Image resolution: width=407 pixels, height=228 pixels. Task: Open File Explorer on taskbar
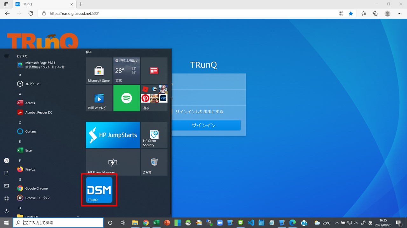pyautogui.click(x=135, y=223)
